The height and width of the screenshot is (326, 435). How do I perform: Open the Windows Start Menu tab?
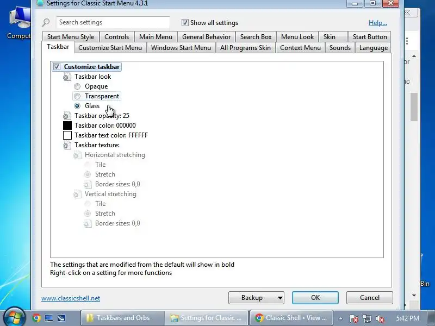pos(181,48)
